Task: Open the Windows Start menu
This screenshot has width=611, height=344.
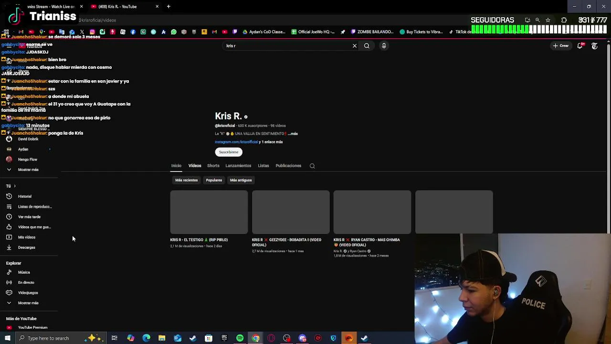Action: pyautogui.click(x=7, y=338)
